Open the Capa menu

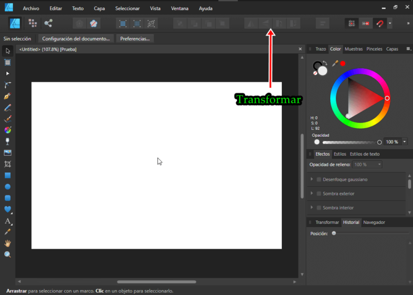pyautogui.click(x=99, y=9)
